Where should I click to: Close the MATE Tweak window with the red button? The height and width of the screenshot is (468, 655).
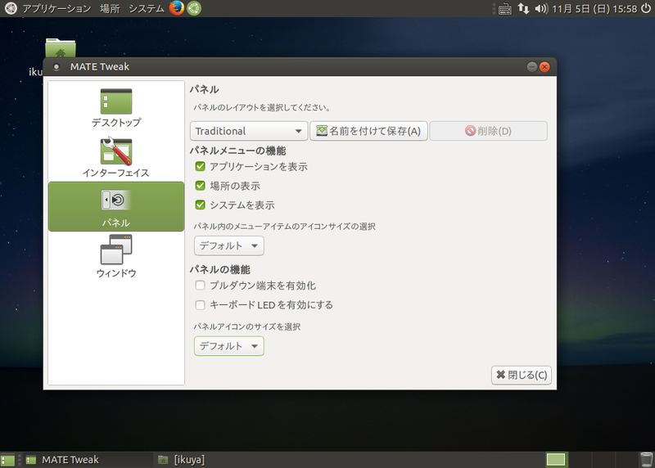(544, 67)
